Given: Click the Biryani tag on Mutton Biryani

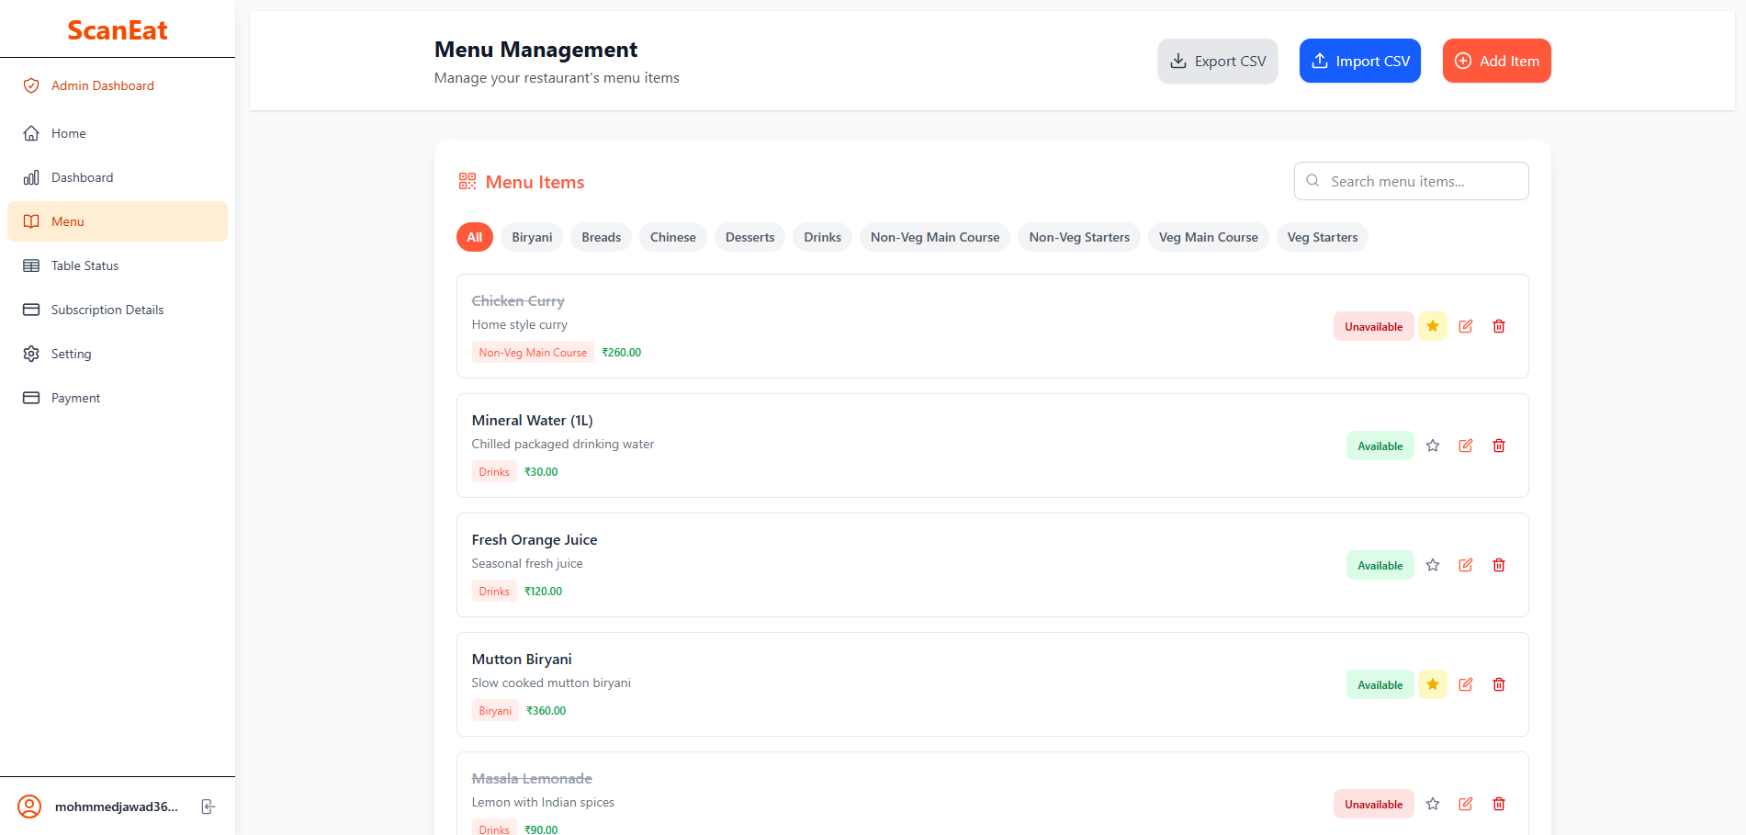Looking at the screenshot, I should click(x=495, y=710).
